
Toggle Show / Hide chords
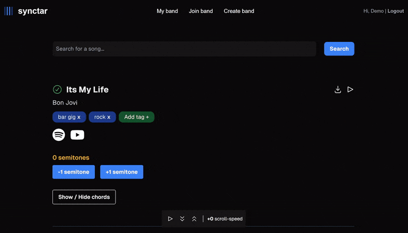[84, 197]
